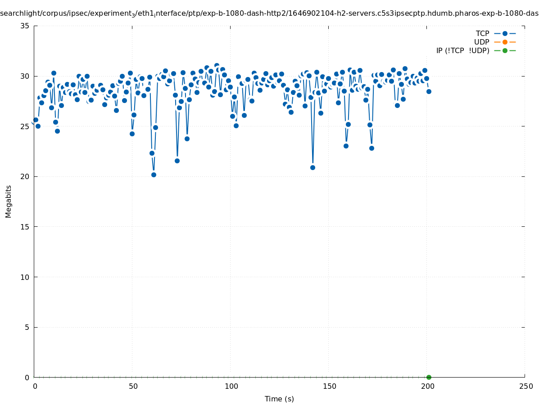The width and height of the screenshot is (539, 405).
Task: Select the UDP legend label
Action: tap(481, 42)
